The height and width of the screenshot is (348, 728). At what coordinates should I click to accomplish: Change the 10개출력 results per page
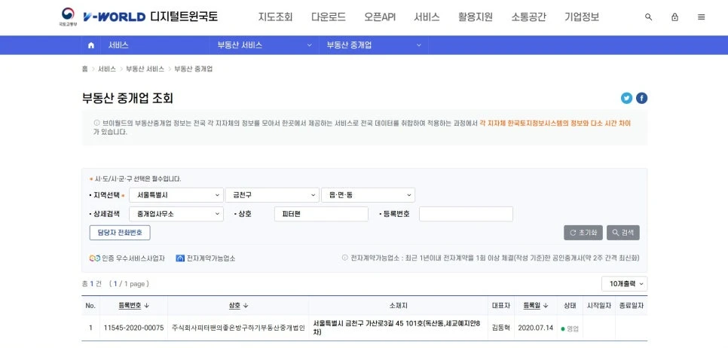624,284
